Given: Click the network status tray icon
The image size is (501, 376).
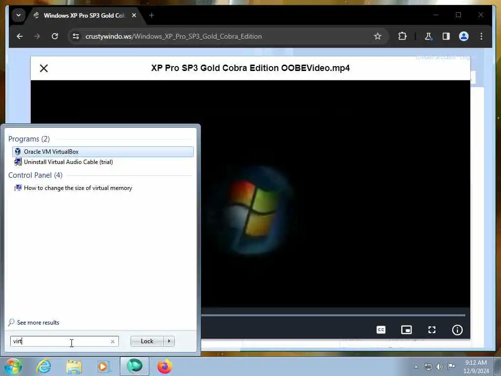Looking at the screenshot, I should (x=428, y=367).
